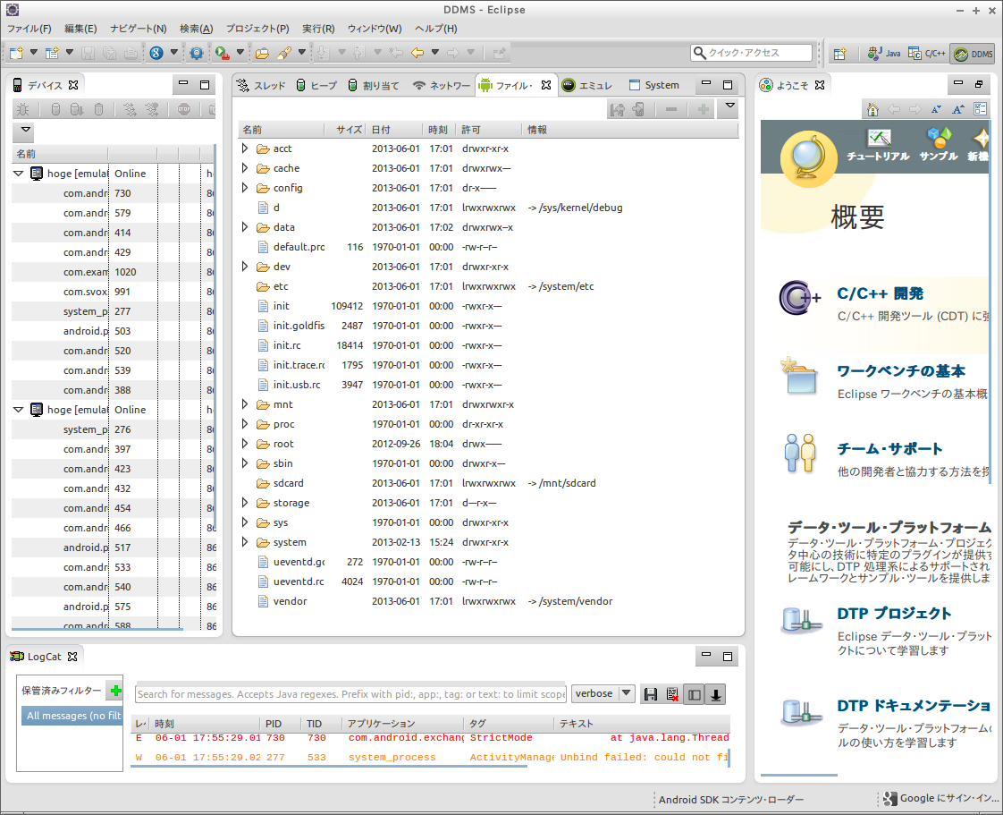
Task: Click the Customize page icon in Welcome view
Action: point(980,109)
